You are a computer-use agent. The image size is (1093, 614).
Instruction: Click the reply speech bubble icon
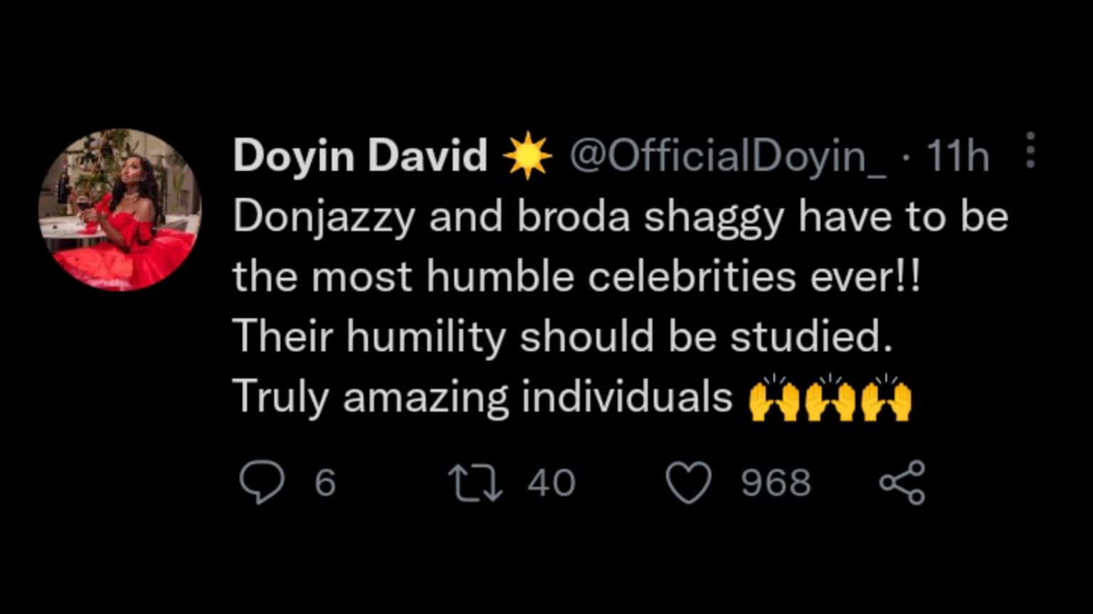[262, 483]
